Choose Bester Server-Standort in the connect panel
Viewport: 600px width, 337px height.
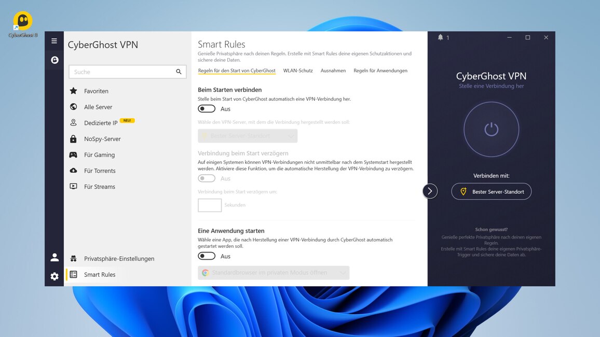[x=491, y=191]
